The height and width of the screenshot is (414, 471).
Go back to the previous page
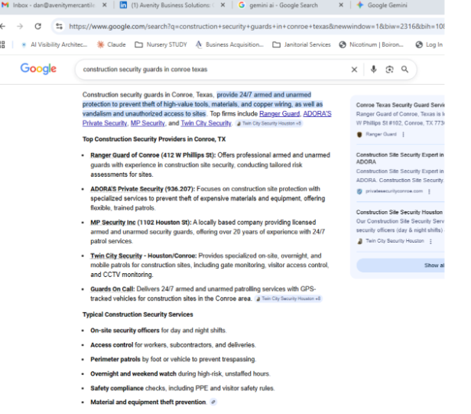(x=3, y=27)
